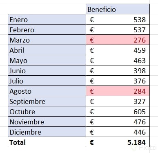Screen dimensions: 158x153
Task: Click the Diciembre row label
Action: [x=47, y=132]
